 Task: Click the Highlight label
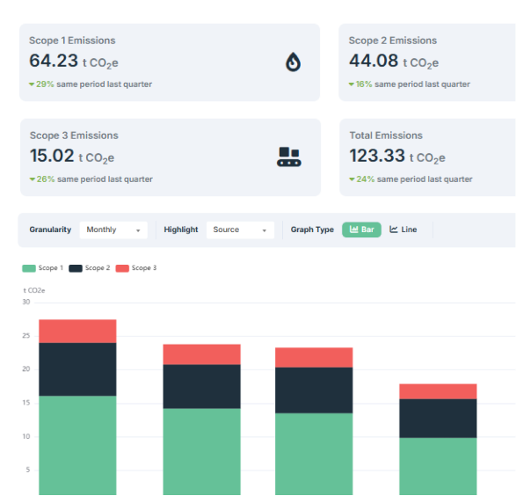point(181,230)
